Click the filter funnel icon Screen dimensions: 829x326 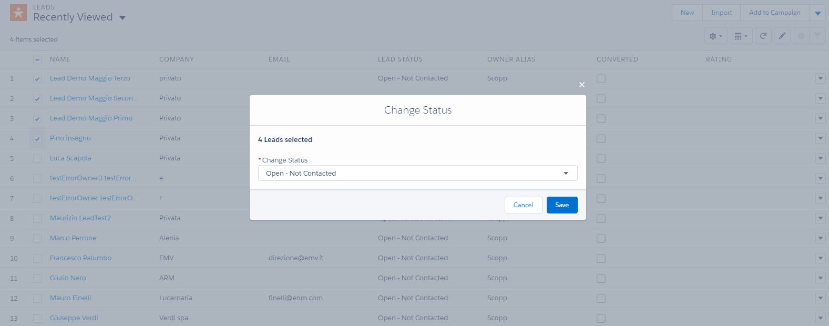click(817, 36)
